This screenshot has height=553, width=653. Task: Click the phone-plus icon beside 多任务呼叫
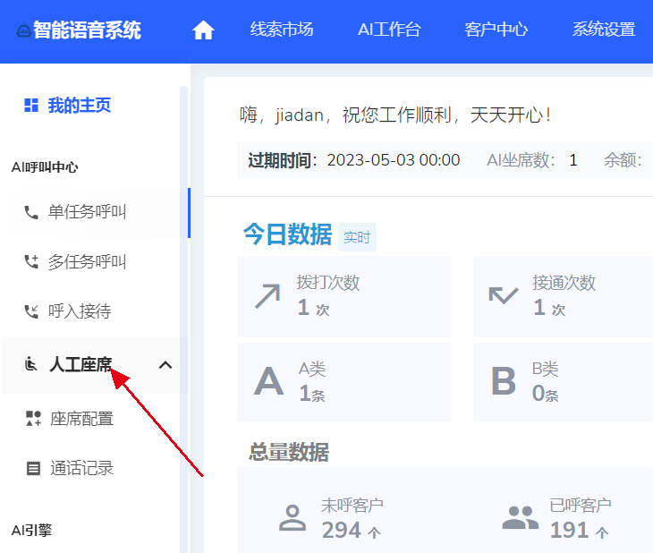point(31,261)
